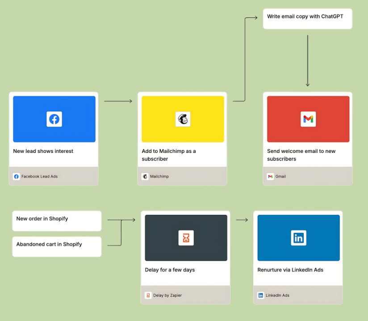Click 'Send welcome email to new subscribers' title
This screenshot has width=368, height=321.
click(301, 155)
